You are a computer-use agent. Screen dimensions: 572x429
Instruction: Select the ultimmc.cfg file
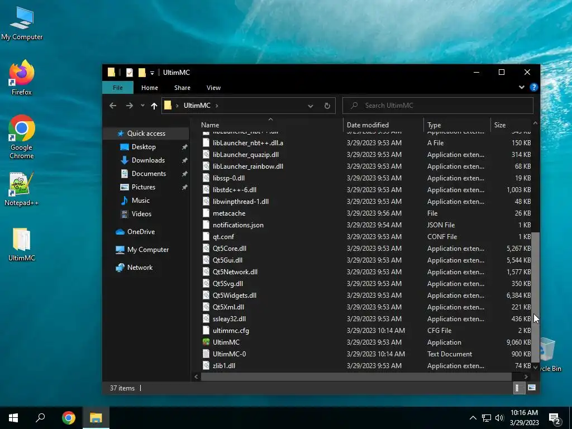(231, 331)
